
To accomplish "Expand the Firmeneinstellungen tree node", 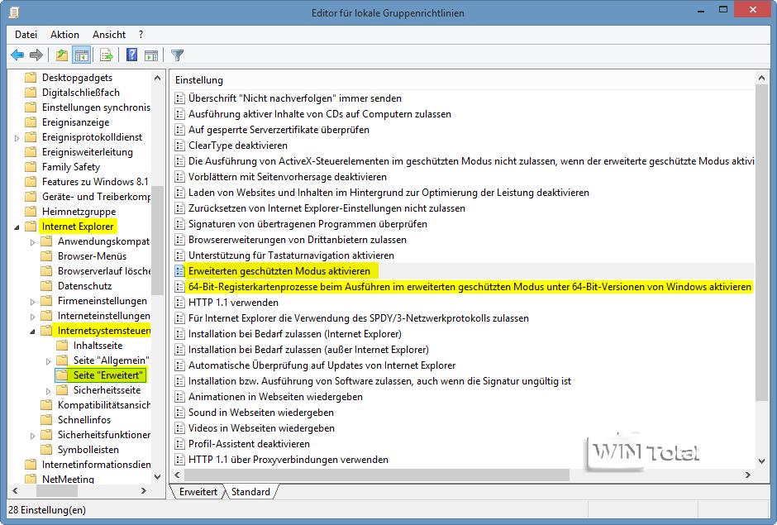I will pos(33,302).
